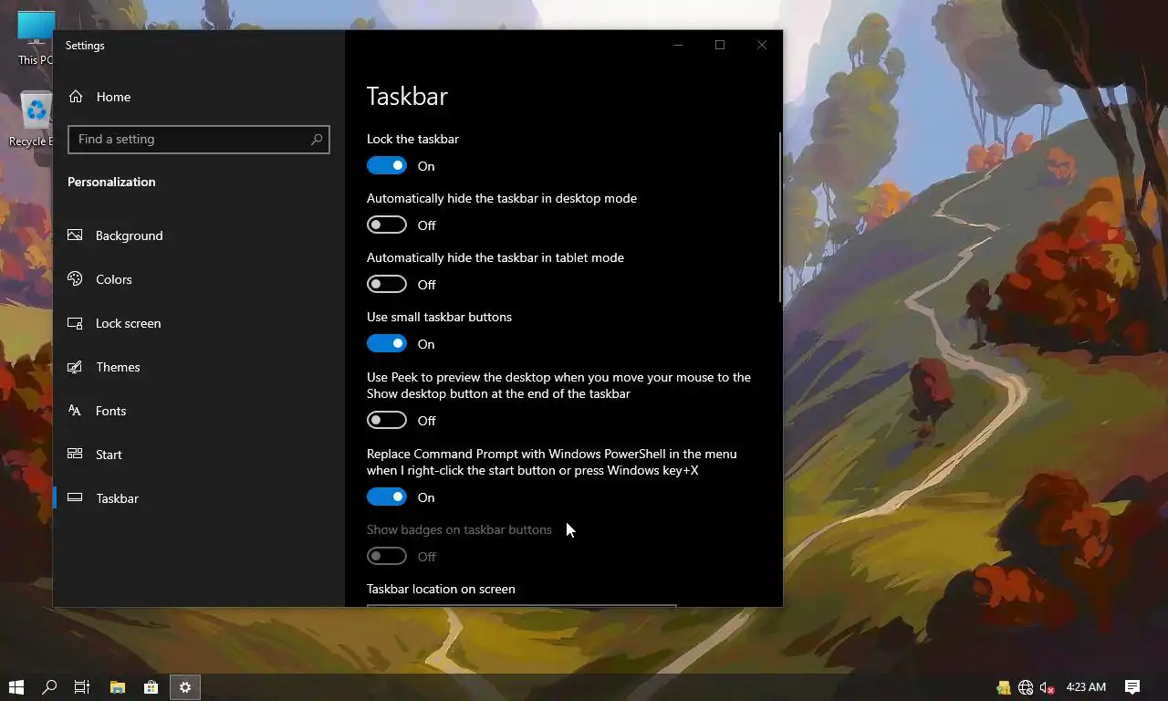Click the Settings gear taskbar icon
The height and width of the screenshot is (701, 1168).
click(x=184, y=687)
